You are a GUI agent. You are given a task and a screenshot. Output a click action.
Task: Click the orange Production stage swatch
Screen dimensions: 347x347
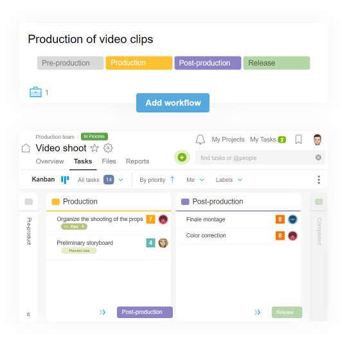pos(55,202)
